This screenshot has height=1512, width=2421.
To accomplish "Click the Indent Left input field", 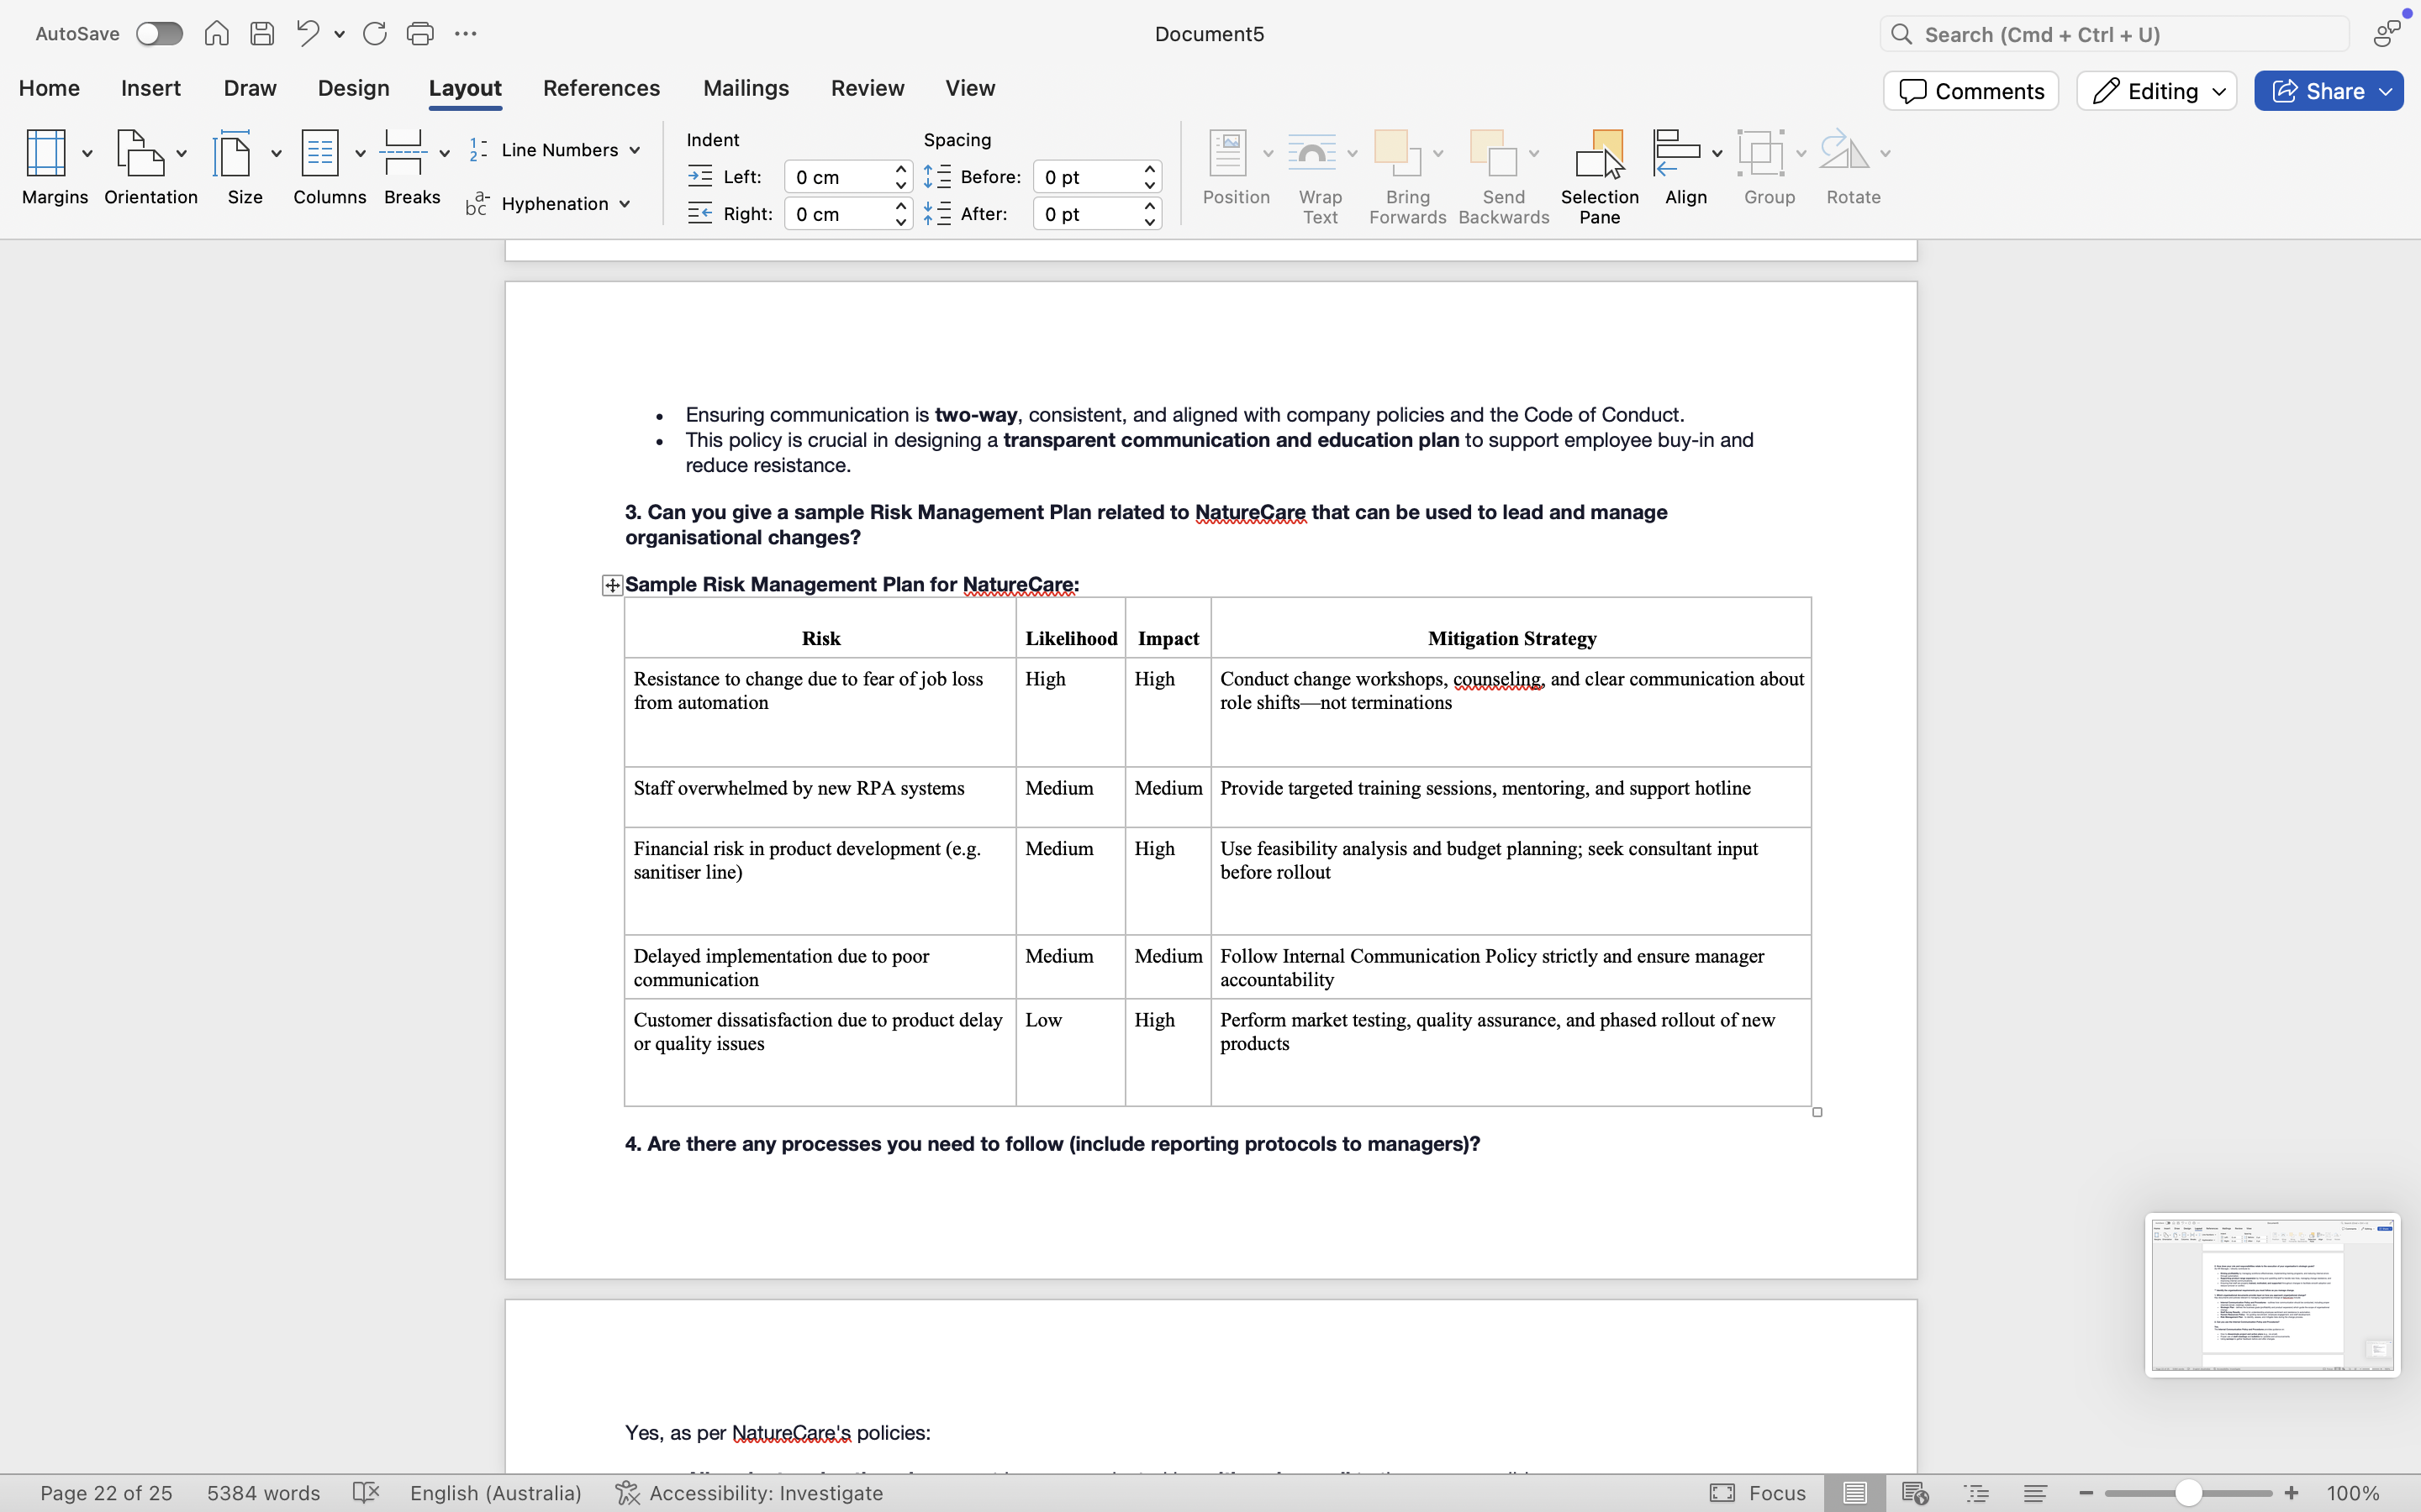I will click(x=838, y=177).
